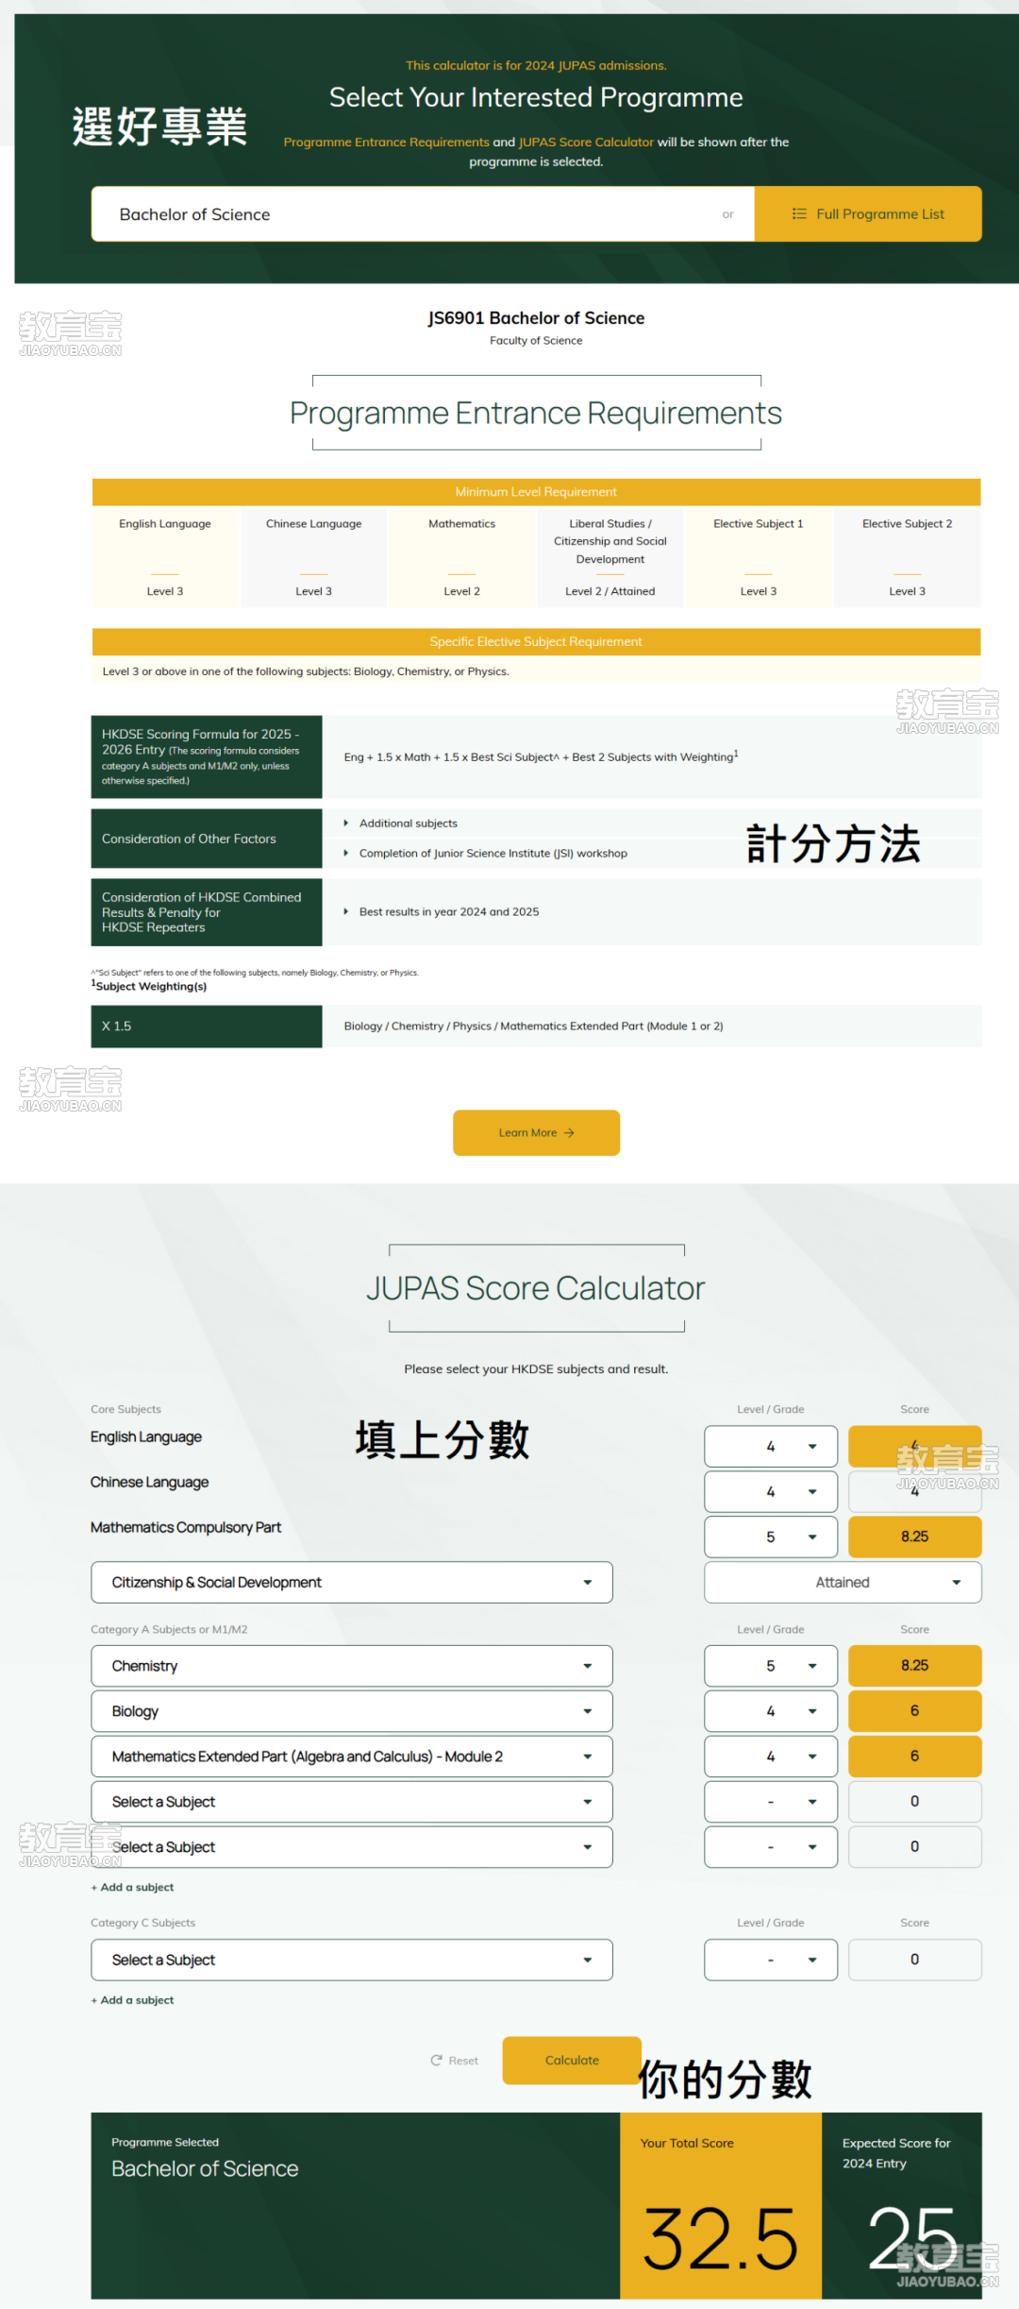The height and width of the screenshot is (2309, 1019).
Task: Click the arrow icon on Learn More
Action: (569, 1132)
